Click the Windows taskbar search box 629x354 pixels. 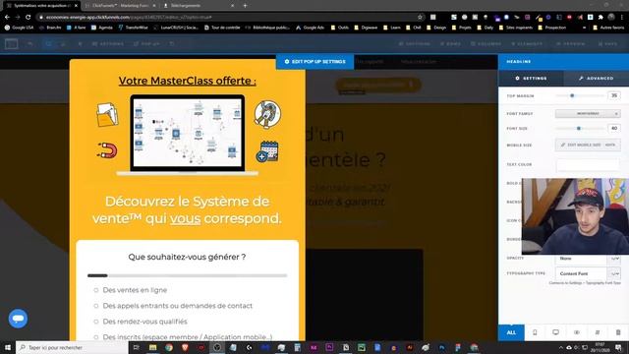click(72, 347)
